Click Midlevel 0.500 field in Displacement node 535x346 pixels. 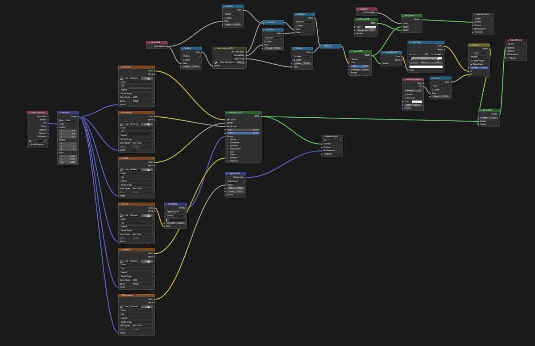[236, 188]
